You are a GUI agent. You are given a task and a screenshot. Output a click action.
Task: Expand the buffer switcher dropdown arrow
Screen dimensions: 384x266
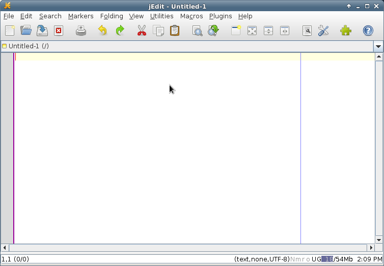(x=378, y=46)
